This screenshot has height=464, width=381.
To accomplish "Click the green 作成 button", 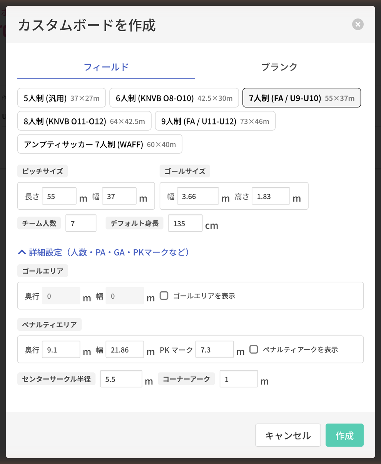I will [x=344, y=435].
